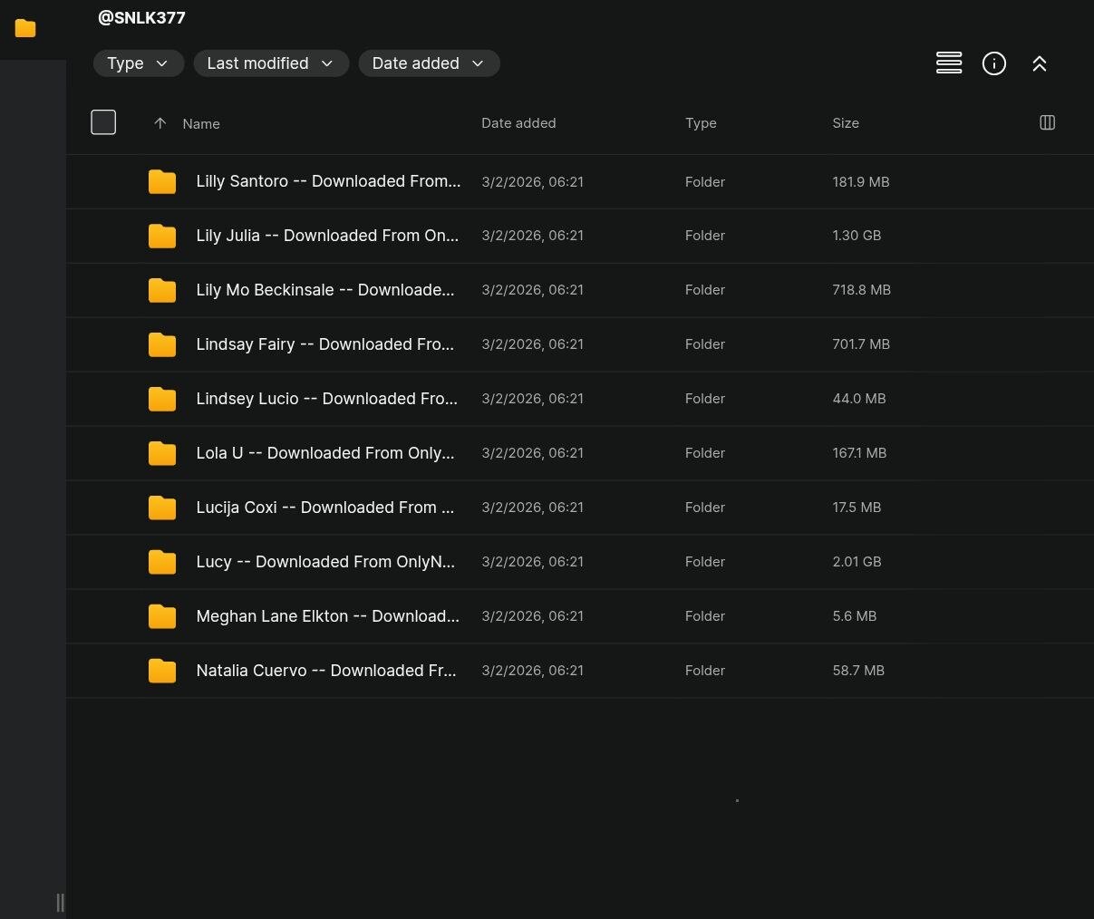Click the collapse double-chevron up icon
This screenshot has width=1094, height=919.
click(x=1040, y=63)
